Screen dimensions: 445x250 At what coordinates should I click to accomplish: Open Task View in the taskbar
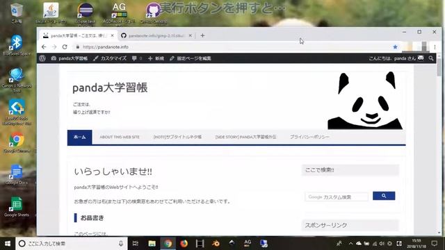136,244
